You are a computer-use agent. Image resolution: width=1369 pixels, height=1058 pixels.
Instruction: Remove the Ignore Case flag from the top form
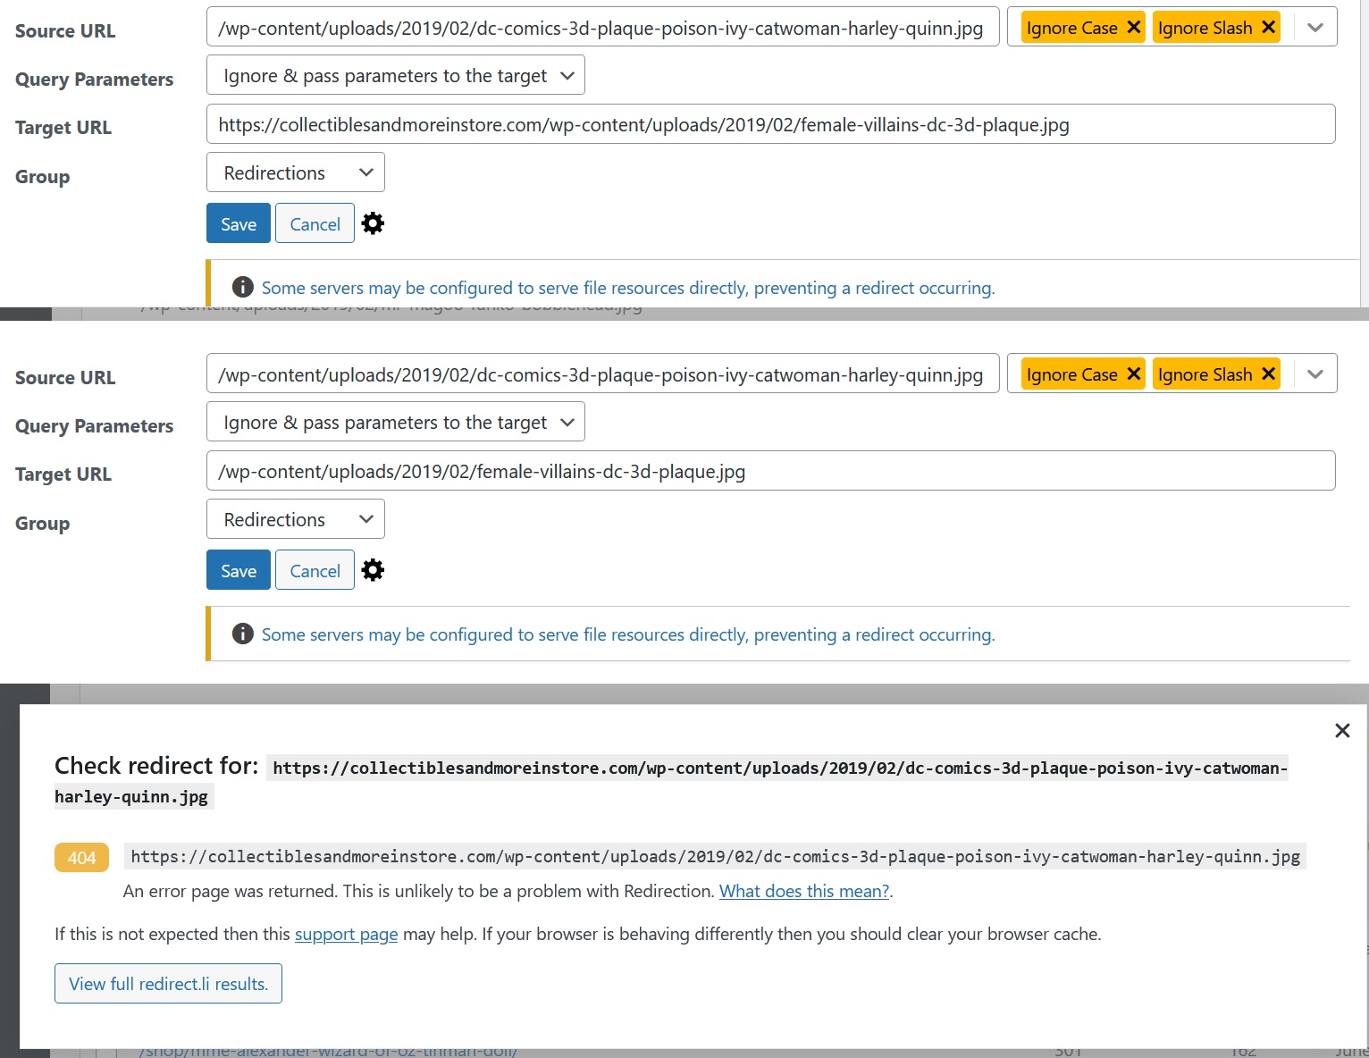[1133, 27]
